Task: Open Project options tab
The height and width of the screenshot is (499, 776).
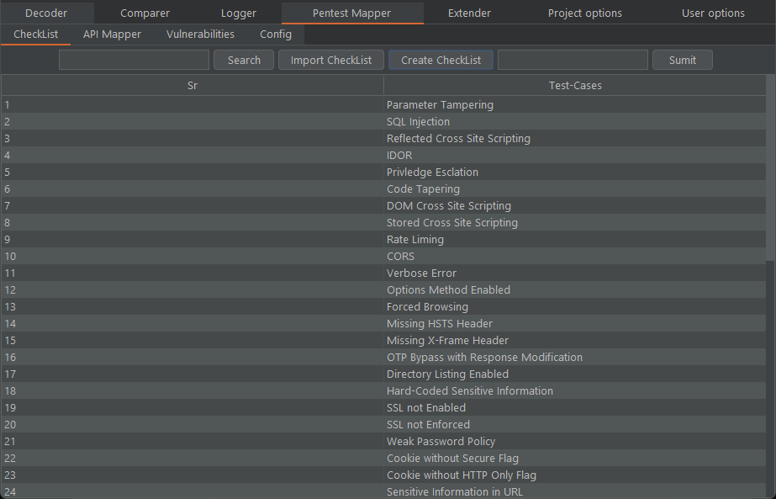Action: click(584, 13)
